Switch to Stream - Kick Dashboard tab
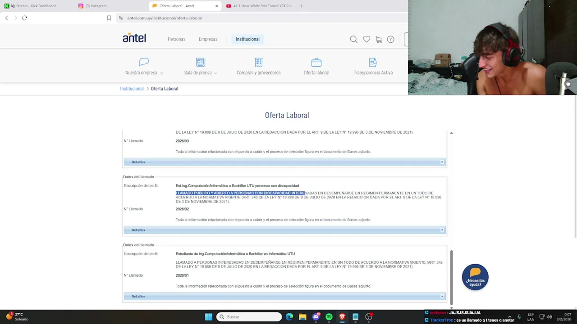Image resolution: width=577 pixels, height=324 pixels. click(36, 6)
